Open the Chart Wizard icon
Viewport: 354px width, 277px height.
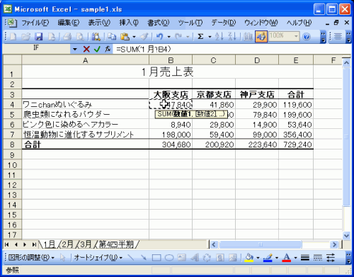pos(248,36)
